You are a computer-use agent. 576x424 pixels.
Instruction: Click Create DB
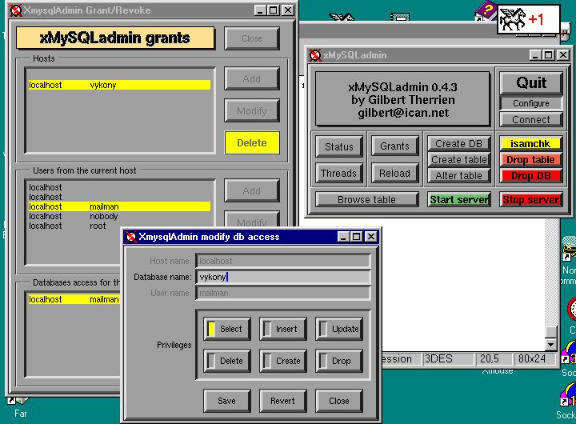(459, 144)
